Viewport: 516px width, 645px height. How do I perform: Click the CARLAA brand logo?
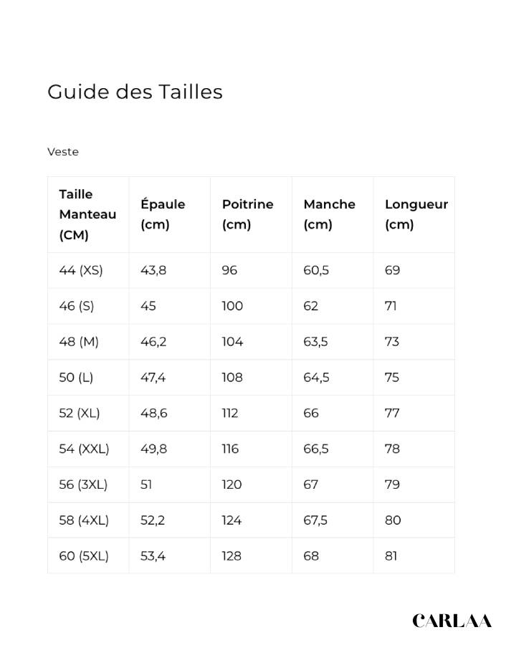coord(451,621)
